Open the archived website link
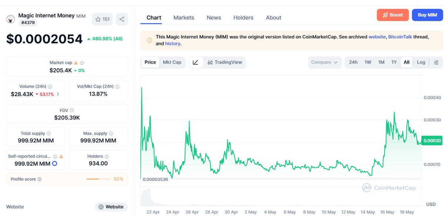 coord(377,37)
